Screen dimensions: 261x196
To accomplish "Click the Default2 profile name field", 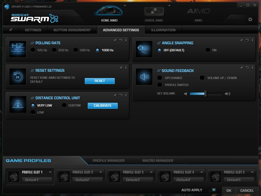I will (87, 180).
